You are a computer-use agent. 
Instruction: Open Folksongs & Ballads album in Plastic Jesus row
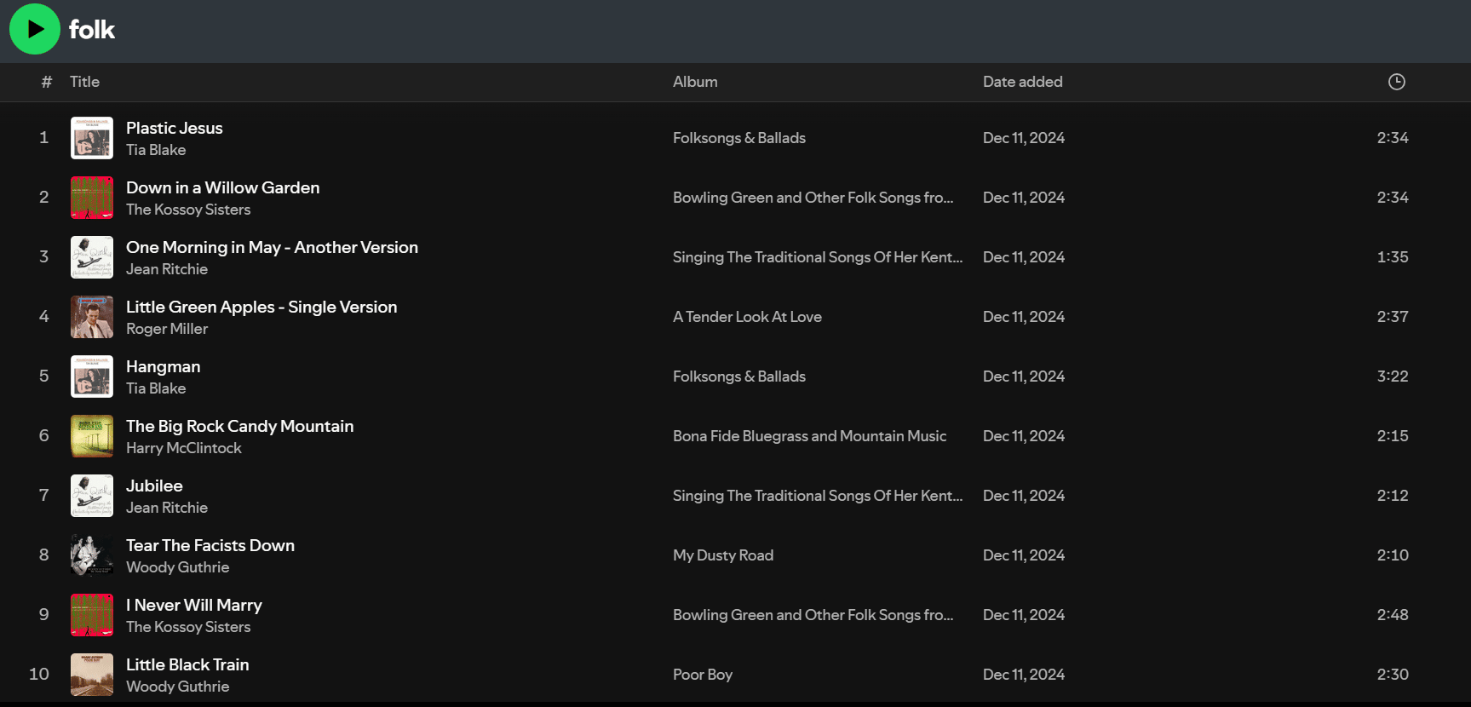click(x=739, y=138)
